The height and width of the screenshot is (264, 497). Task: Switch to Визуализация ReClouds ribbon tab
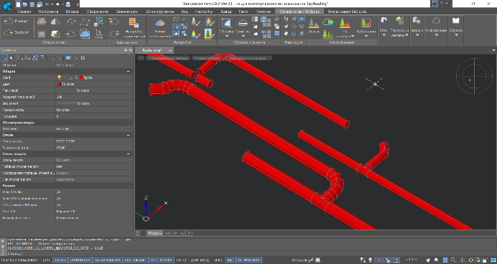(347, 11)
